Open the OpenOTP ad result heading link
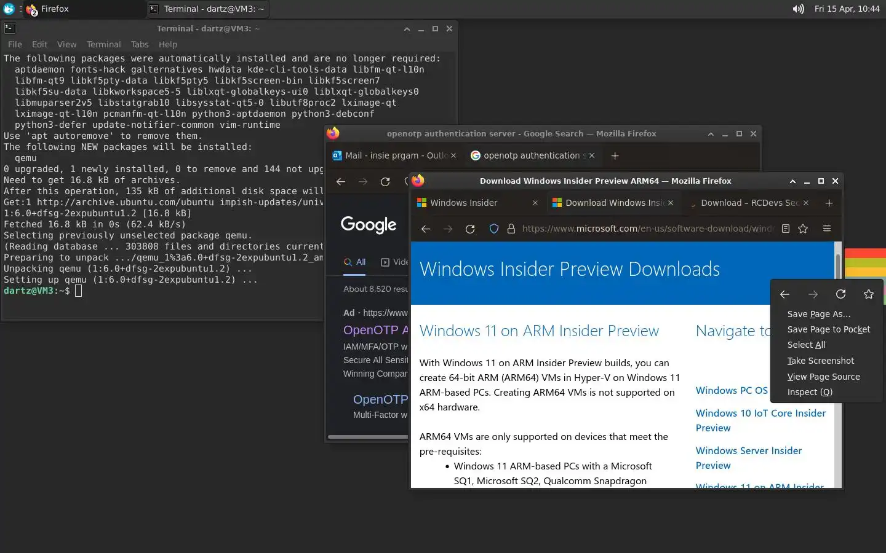The image size is (886, 553). [x=375, y=330]
